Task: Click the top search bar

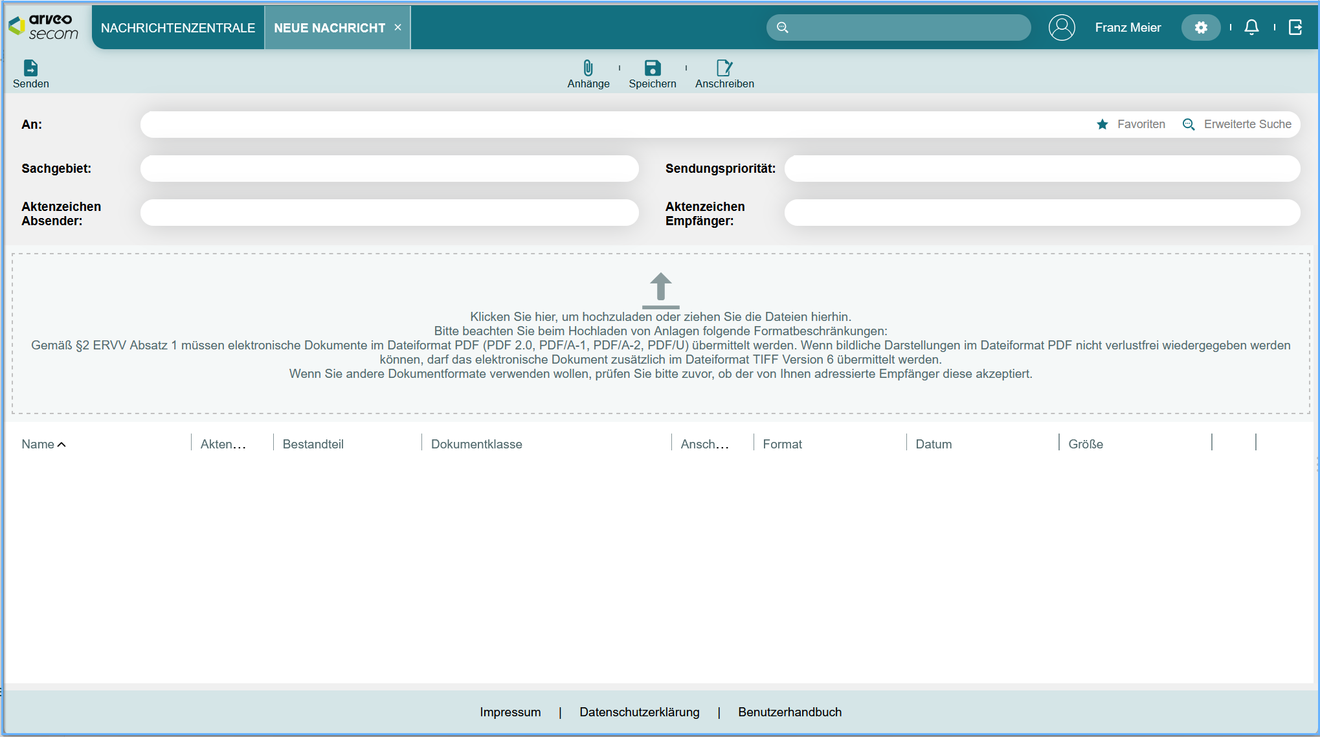Action: 906,28
